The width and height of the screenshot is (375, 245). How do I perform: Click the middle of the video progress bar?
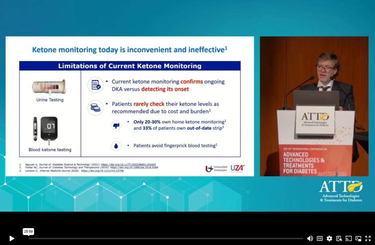coord(166,238)
